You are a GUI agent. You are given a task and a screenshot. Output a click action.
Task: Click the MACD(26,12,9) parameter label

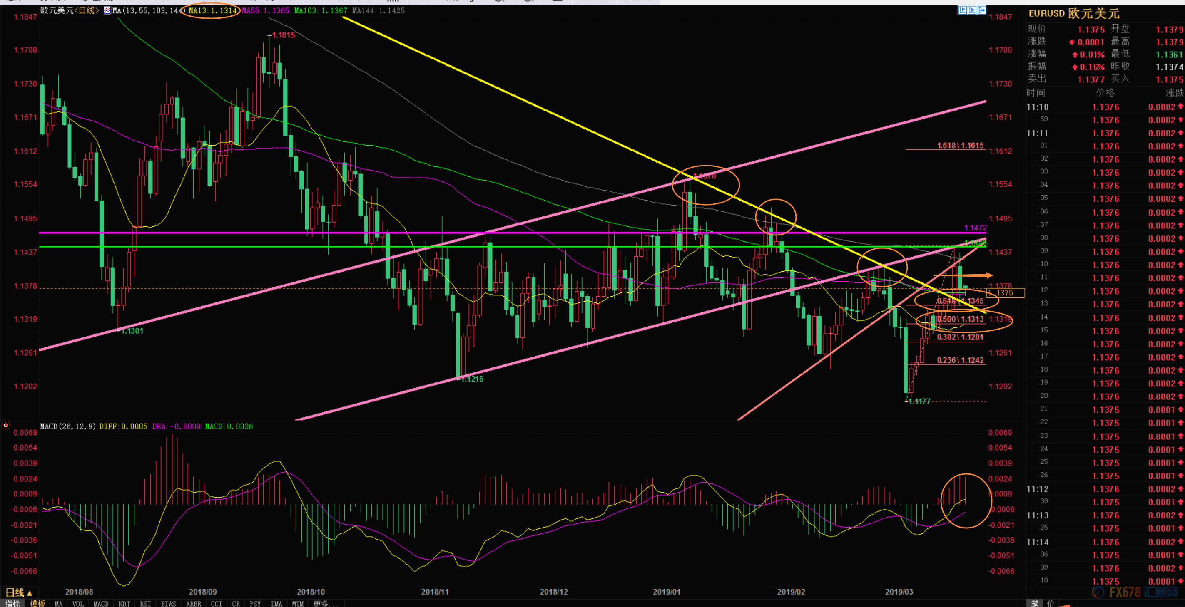[67, 426]
